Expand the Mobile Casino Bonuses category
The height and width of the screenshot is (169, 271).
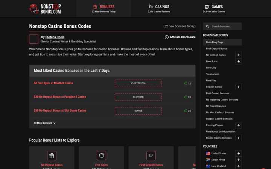coord(239,138)
